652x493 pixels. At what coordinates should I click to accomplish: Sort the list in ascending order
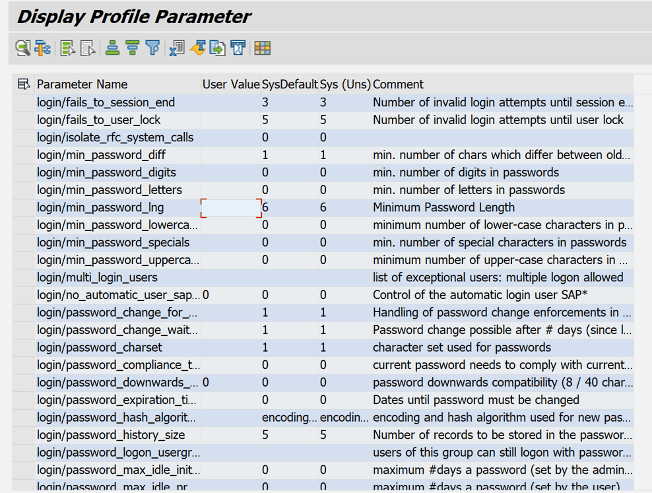113,48
